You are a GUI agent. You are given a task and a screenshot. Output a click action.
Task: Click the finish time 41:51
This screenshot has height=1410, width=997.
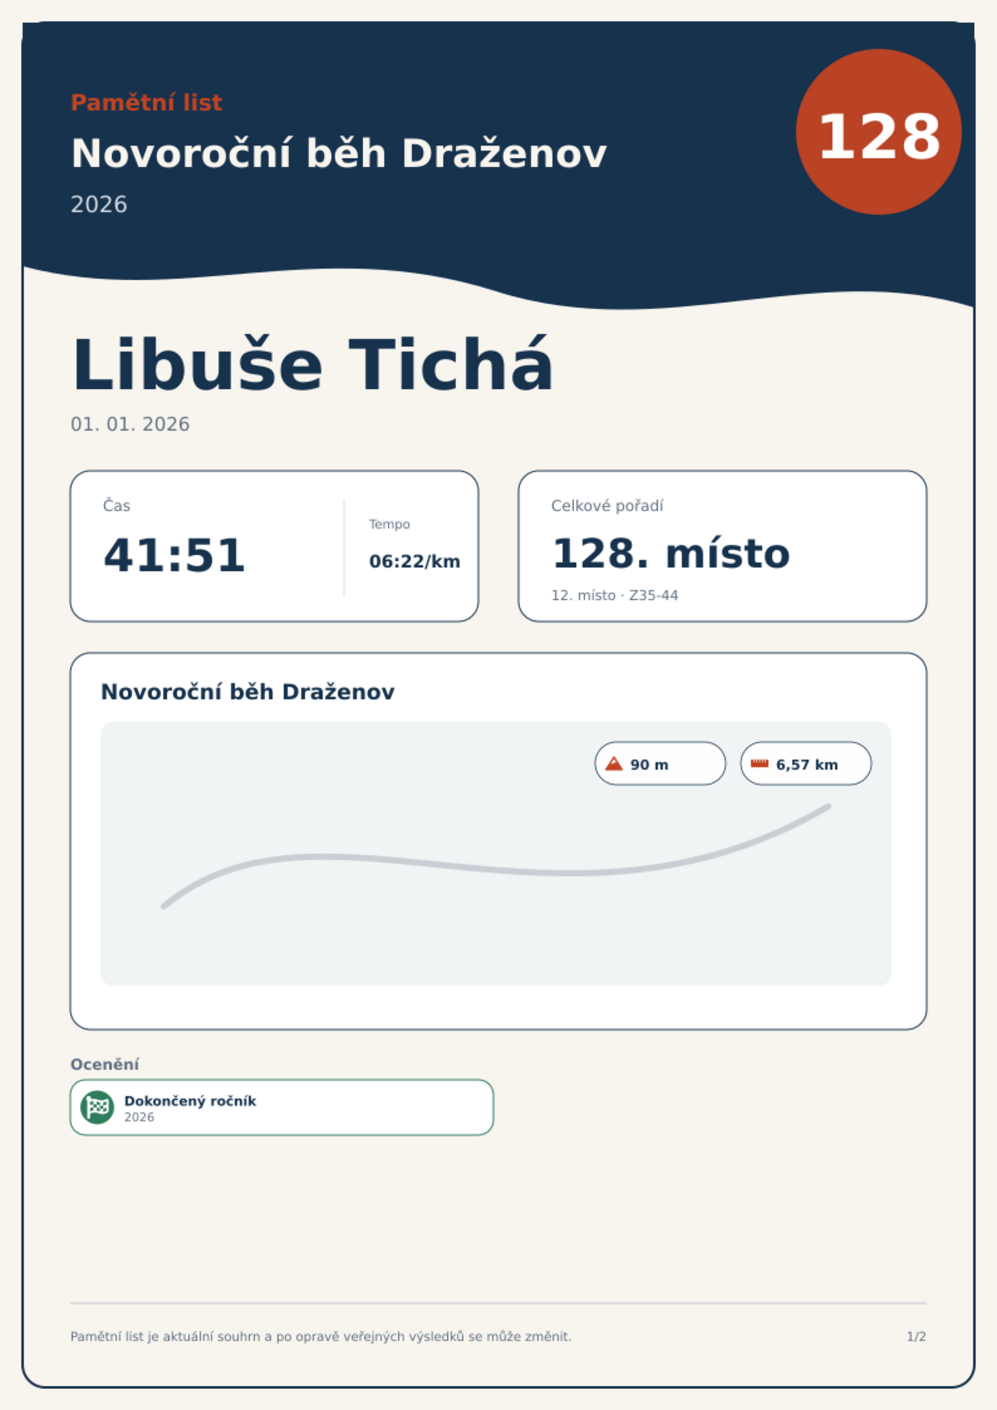click(174, 556)
